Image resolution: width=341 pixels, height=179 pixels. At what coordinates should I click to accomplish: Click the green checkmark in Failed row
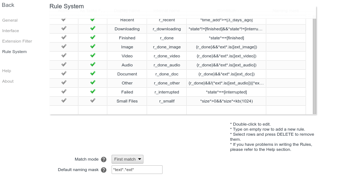[92, 92]
